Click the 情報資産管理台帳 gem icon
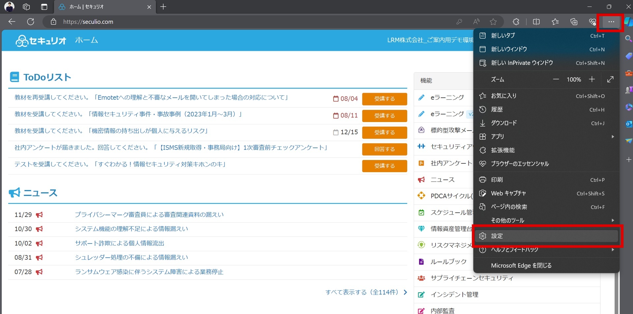This screenshot has width=633, height=314. coord(421,228)
